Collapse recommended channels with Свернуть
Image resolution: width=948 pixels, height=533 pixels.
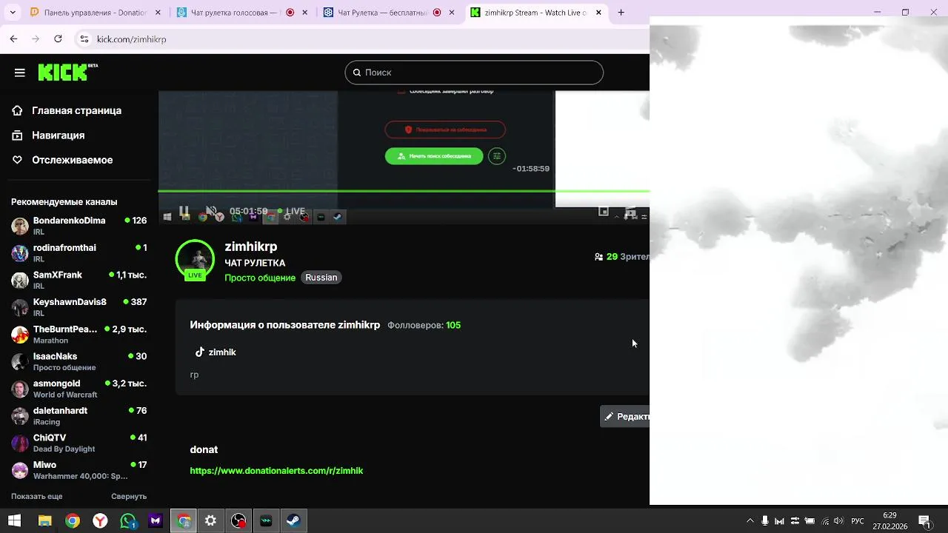pyautogui.click(x=129, y=496)
